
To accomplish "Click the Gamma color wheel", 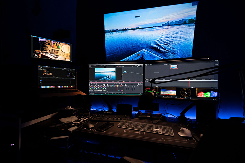I will click(x=95, y=87).
